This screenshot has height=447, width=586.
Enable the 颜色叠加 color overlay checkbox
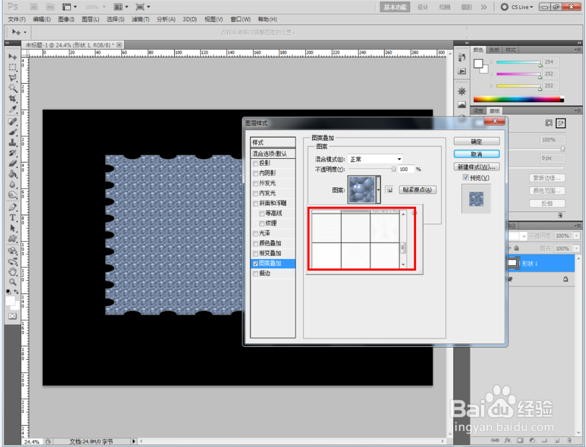tap(255, 243)
